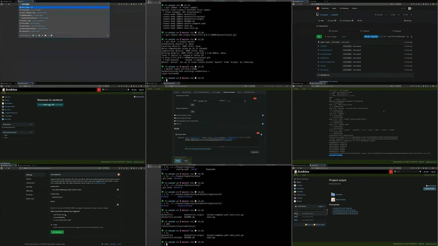Click the download repository icon on Gogs page
Screen dimensions: 438x246
pos(411,36)
